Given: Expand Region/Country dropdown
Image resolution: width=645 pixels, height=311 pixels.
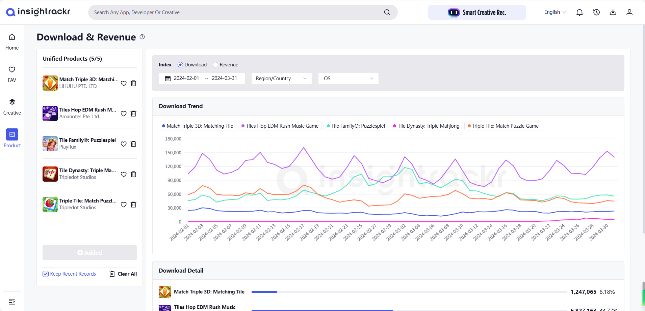Looking at the screenshot, I should (x=281, y=79).
